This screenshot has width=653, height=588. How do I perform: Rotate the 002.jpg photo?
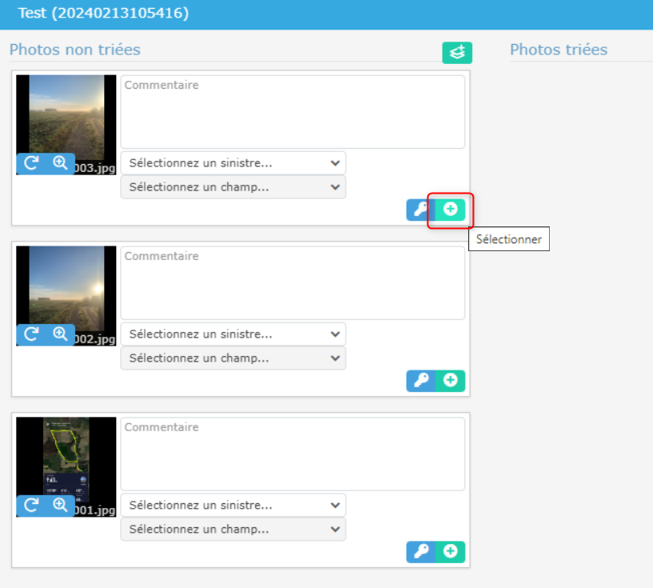(x=31, y=334)
